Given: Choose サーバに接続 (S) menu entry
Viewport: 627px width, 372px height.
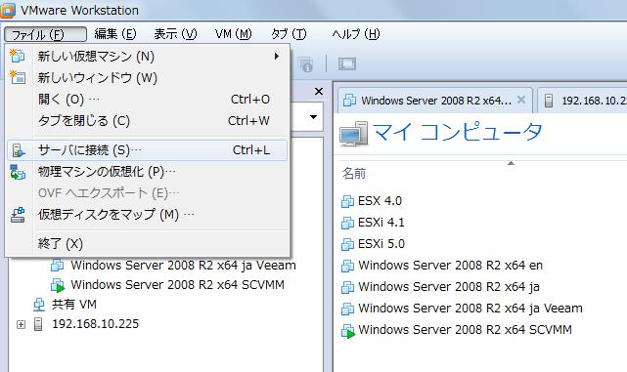Looking at the screenshot, I should point(147,150).
